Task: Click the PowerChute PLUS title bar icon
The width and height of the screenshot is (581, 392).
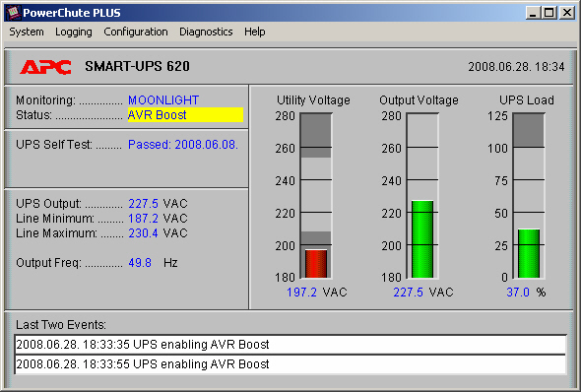Action: point(14,13)
